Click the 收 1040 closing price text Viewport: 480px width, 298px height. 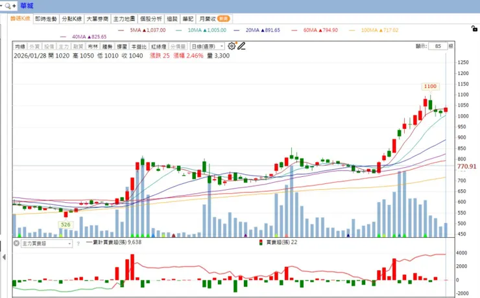tap(132, 56)
